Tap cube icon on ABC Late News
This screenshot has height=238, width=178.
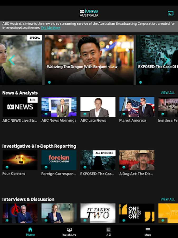click(85, 114)
